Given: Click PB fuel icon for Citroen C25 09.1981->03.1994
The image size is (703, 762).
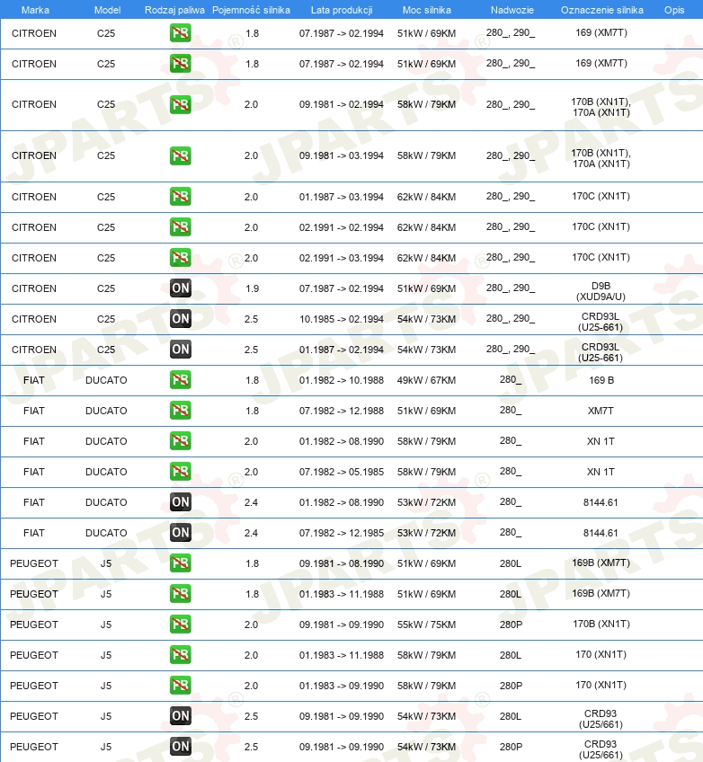Looking at the screenshot, I should (x=181, y=156).
